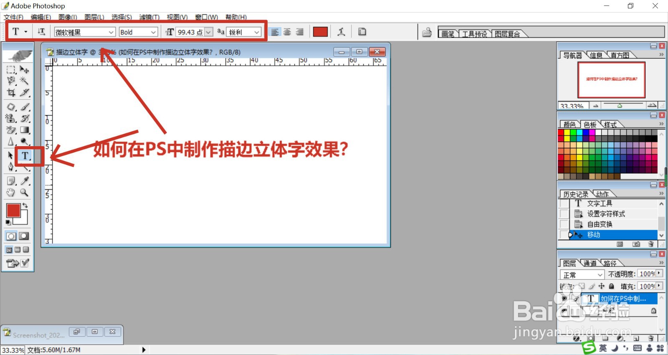The height and width of the screenshot is (355, 668).
Task: Switch to the 通道 tab
Action: (590, 263)
